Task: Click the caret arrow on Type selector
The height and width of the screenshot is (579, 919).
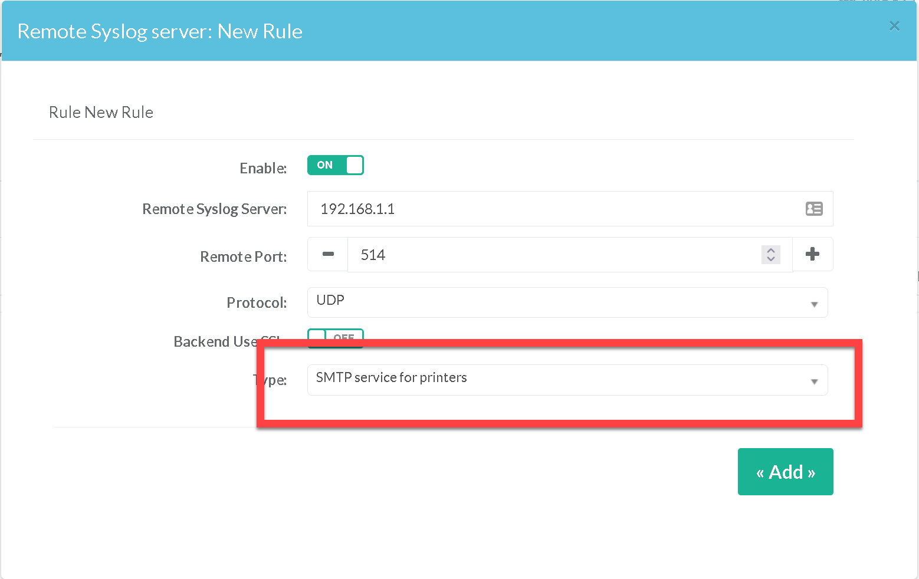Action: coord(814,381)
